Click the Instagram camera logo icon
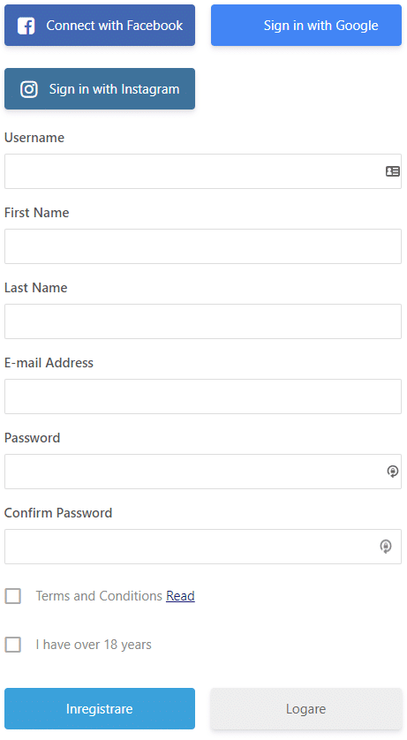The width and height of the screenshot is (407, 740). (29, 89)
